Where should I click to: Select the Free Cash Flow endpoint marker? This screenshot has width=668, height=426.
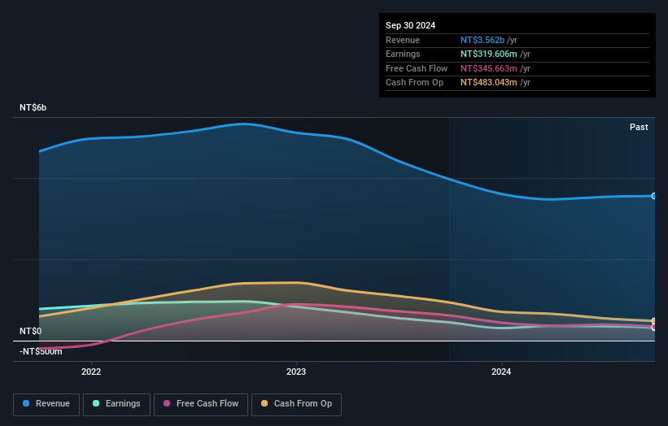654,327
